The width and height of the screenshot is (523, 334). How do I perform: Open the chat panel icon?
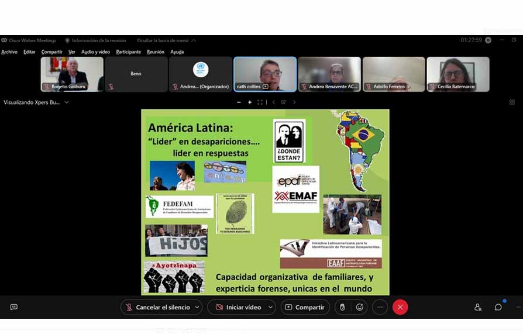[x=498, y=307]
